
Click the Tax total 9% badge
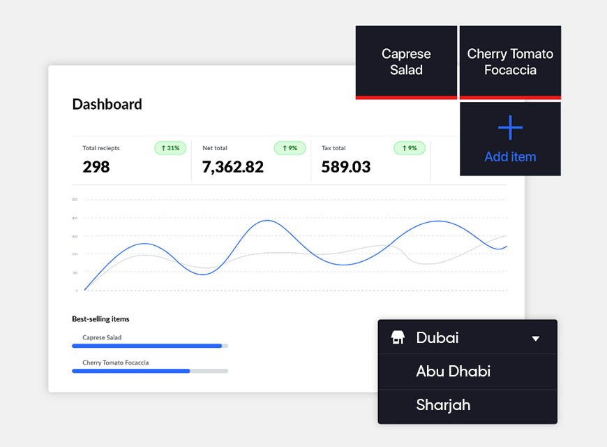click(x=410, y=148)
